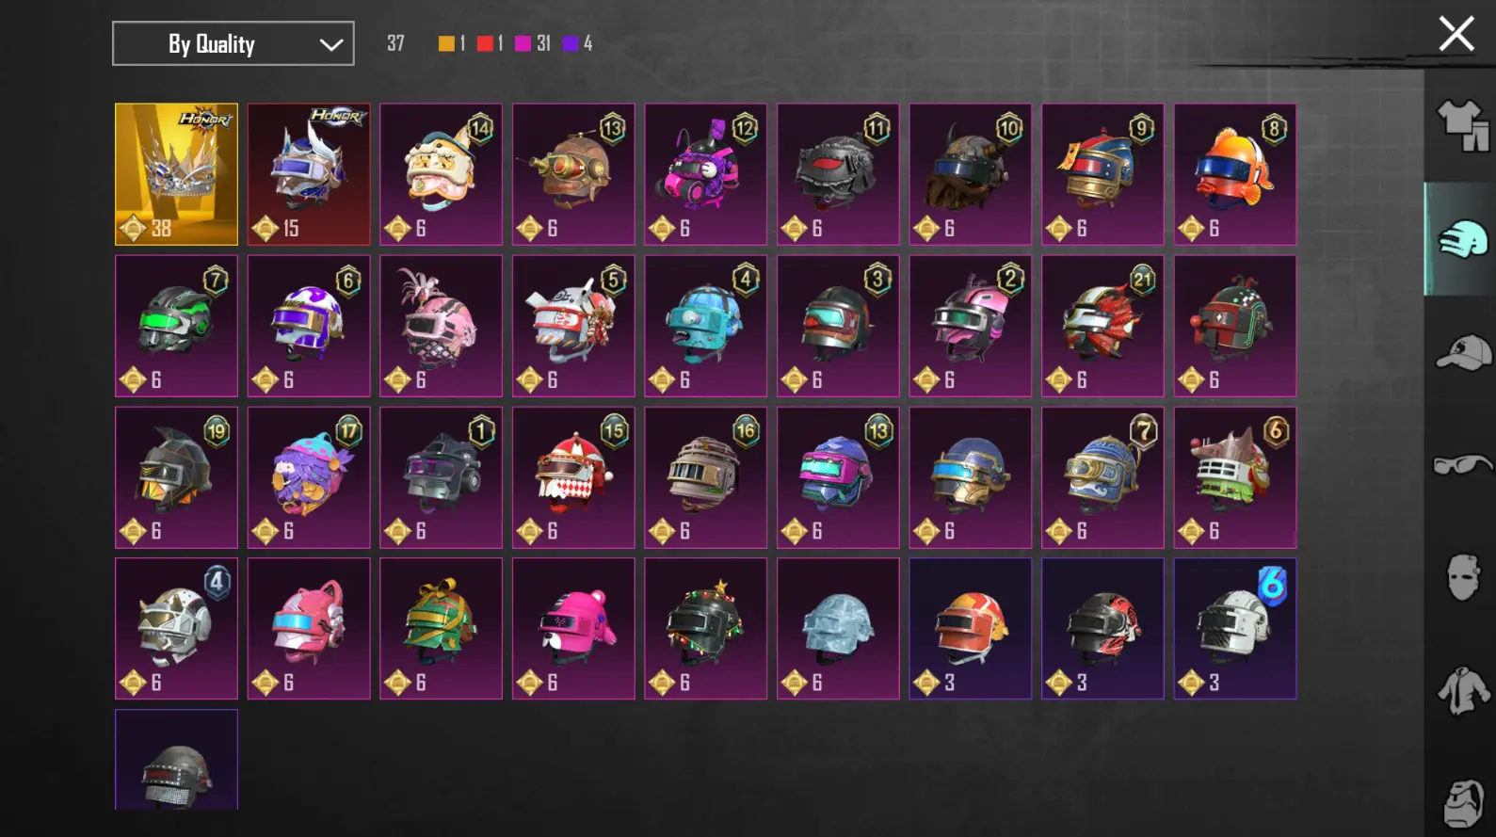The height and width of the screenshot is (837, 1496).
Task: Select the helmet category in the sidebar
Action: pyautogui.click(x=1462, y=239)
